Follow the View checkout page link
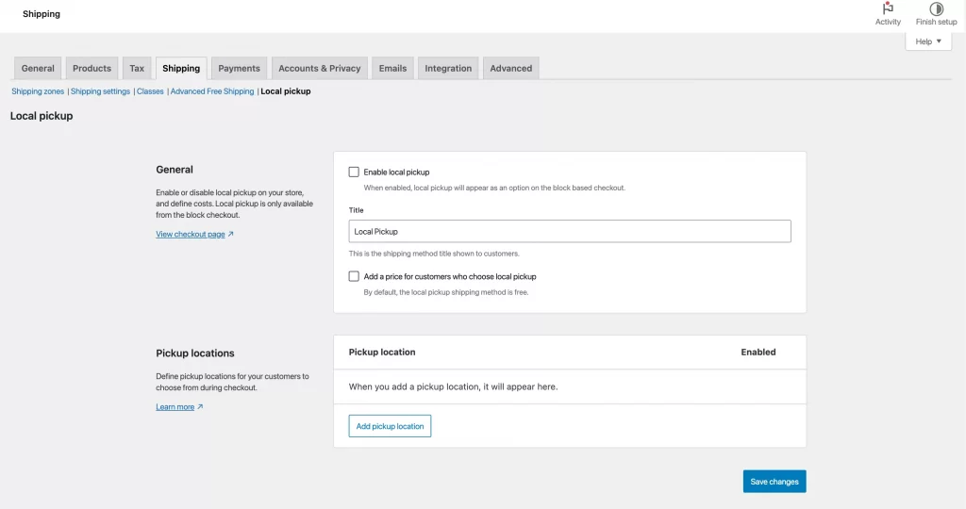966x509 pixels. point(191,234)
